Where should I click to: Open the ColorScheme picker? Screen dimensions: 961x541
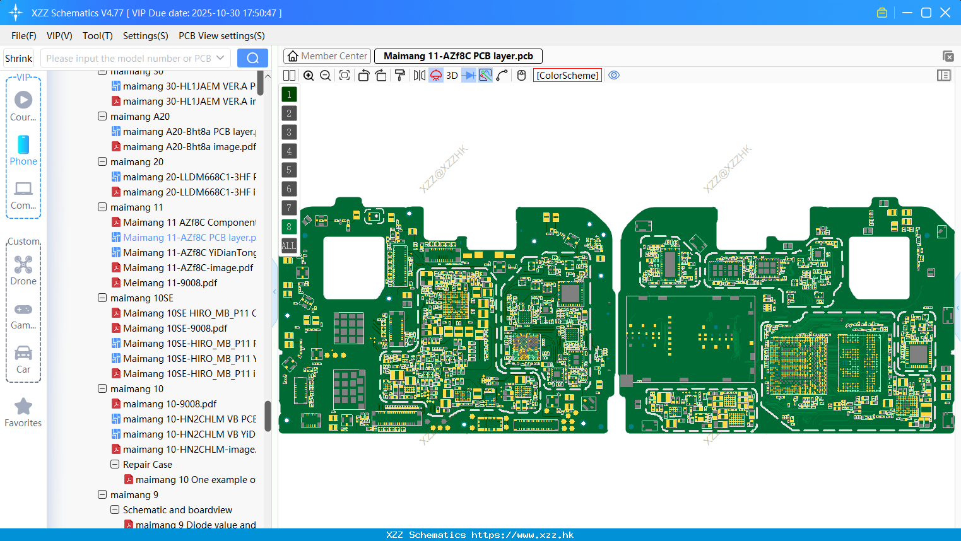(567, 76)
